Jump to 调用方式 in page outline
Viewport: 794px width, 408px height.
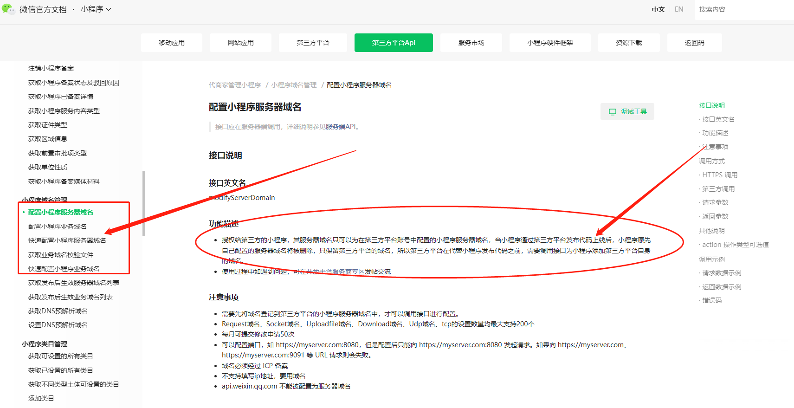pos(712,161)
